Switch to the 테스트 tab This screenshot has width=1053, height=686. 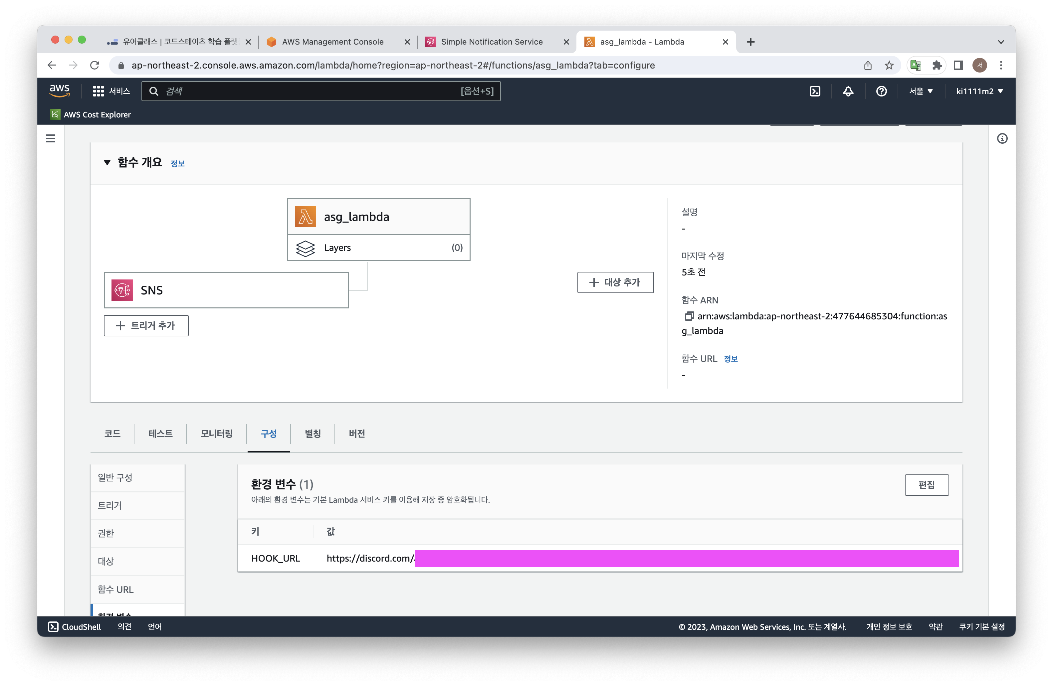point(160,433)
